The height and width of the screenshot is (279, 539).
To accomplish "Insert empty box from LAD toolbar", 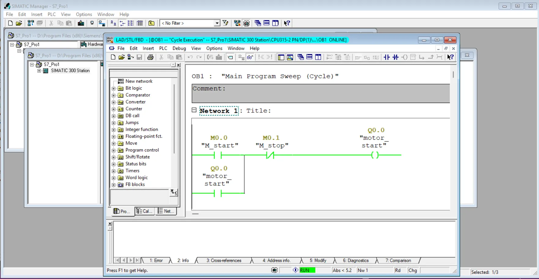I will [413, 57].
